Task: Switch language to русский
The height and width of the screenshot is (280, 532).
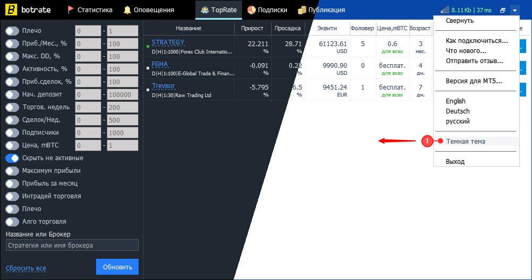Action: [457, 121]
